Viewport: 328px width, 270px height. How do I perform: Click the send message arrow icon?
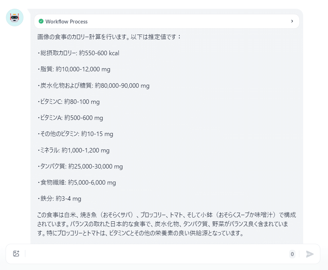(309, 254)
